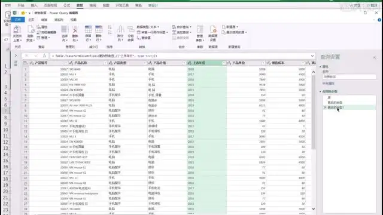This screenshot has height=215, width=383.
Task: Open the Append Queries (追加查询) dropdown
Action: tap(182, 32)
